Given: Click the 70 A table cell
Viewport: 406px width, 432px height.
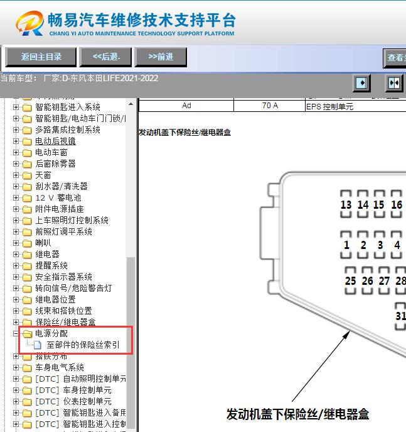Looking at the screenshot, I should click(x=270, y=106).
